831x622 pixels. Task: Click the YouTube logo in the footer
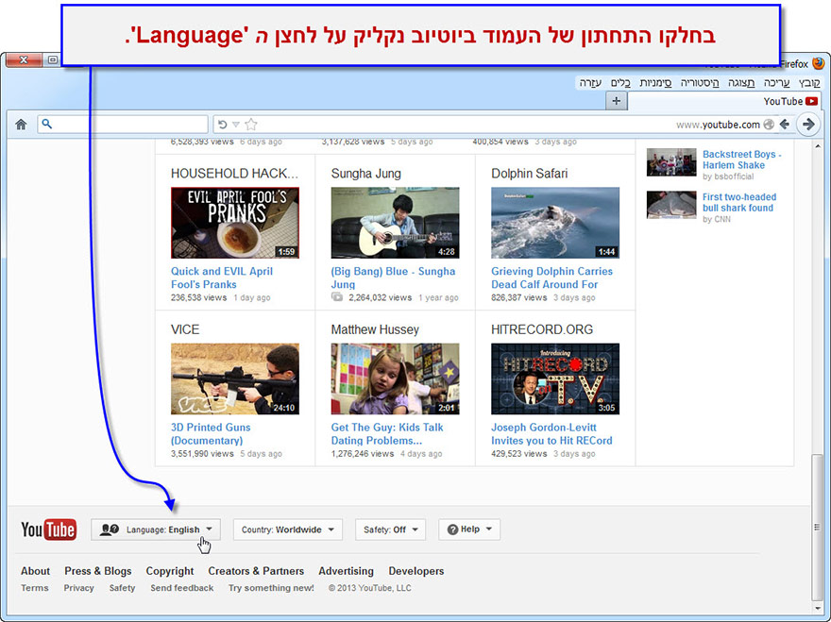48,530
